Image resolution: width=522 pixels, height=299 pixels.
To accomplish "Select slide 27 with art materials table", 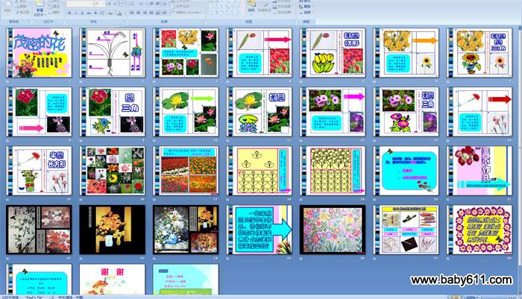I will coord(406,230).
